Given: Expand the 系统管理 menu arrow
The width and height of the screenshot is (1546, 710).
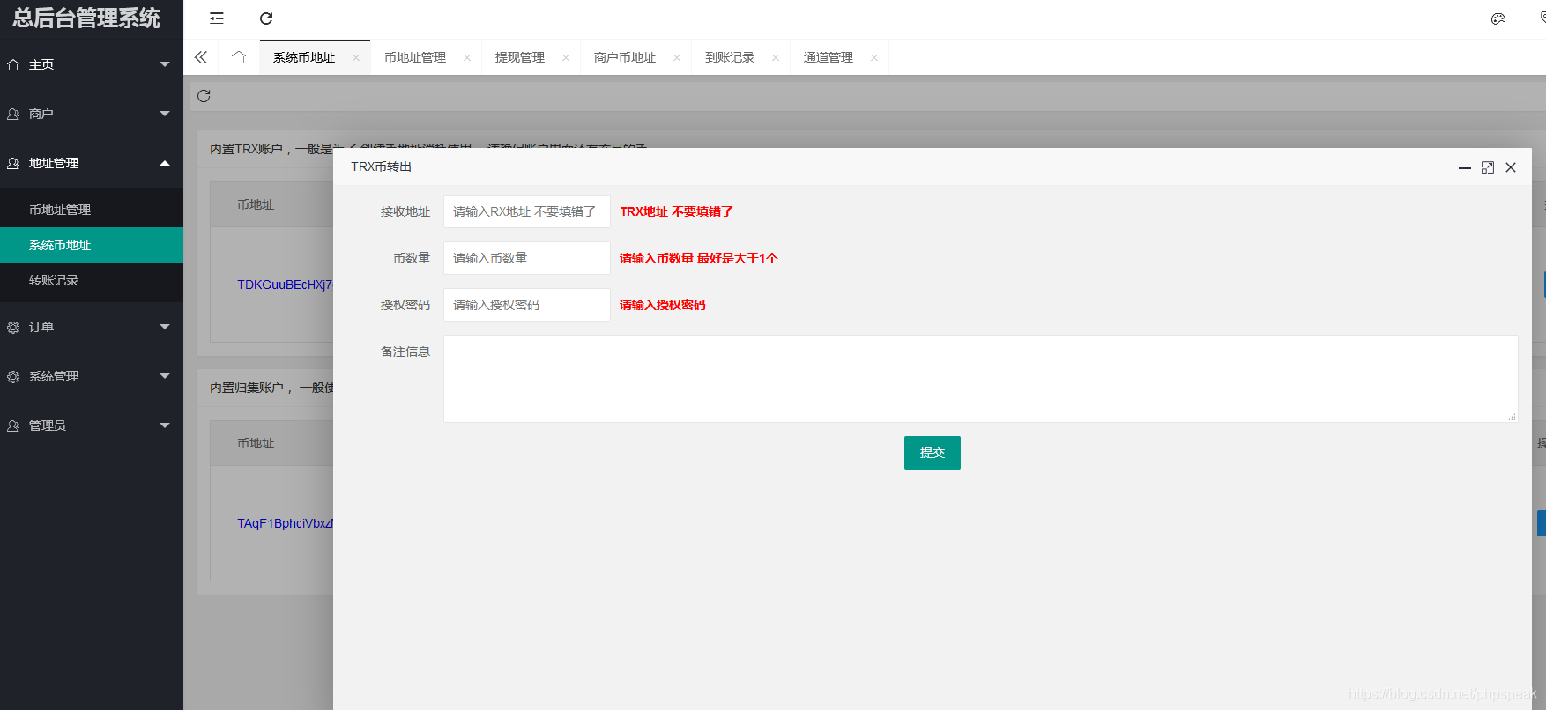Looking at the screenshot, I should coord(165,376).
